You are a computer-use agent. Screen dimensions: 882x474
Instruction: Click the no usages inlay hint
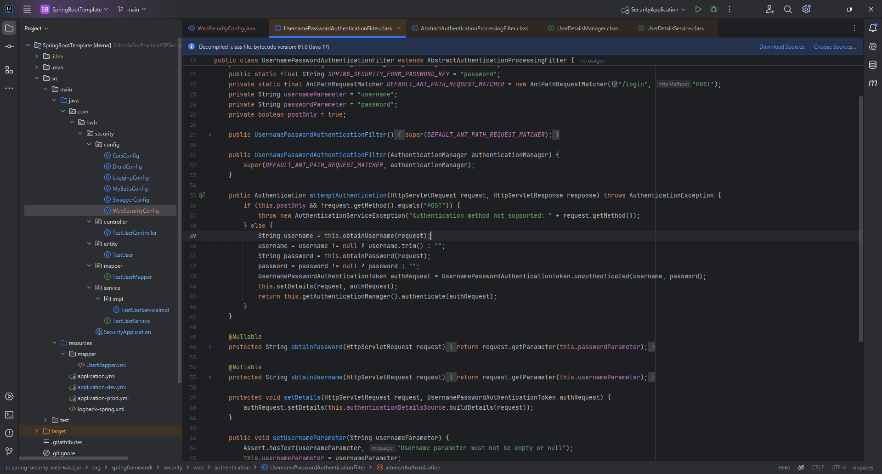(592, 61)
